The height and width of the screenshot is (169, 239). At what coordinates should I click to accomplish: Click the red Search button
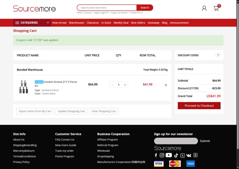click(x=145, y=7)
